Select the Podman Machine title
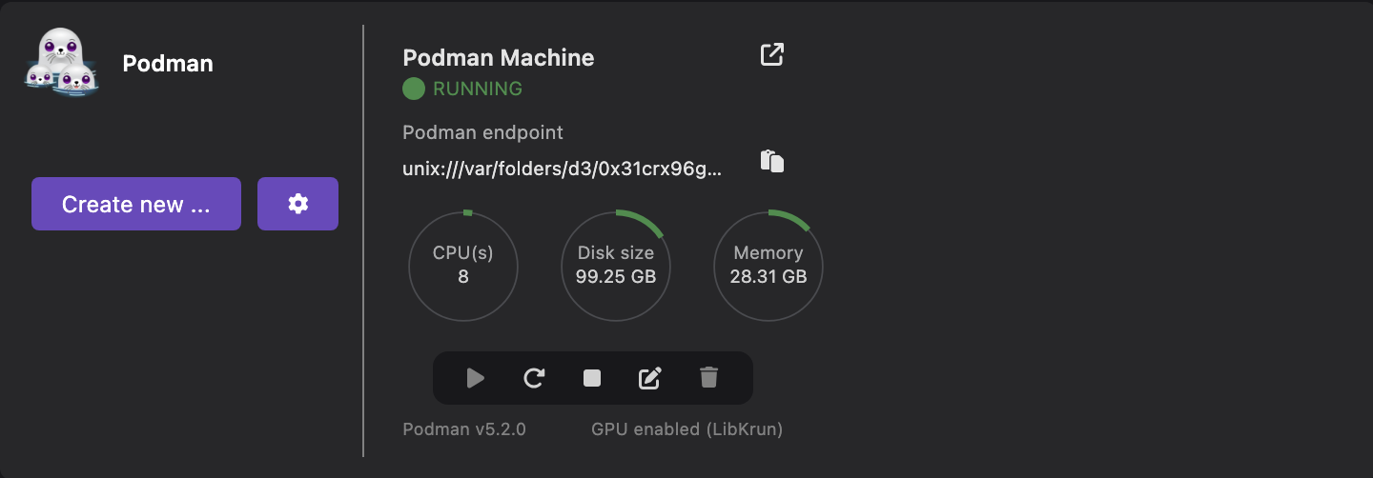Viewport: 1373px width, 478px height. click(499, 58)
